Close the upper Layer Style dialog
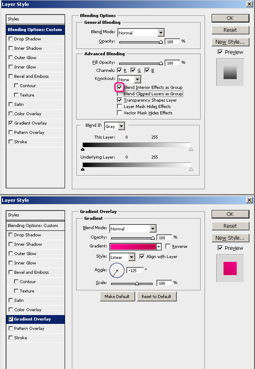Viewport: 255px width, 369px height. [249, 4]
